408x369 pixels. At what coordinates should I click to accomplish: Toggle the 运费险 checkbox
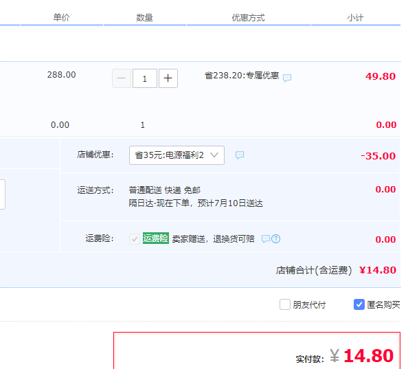pyautogui.click(x=135, y=239)
